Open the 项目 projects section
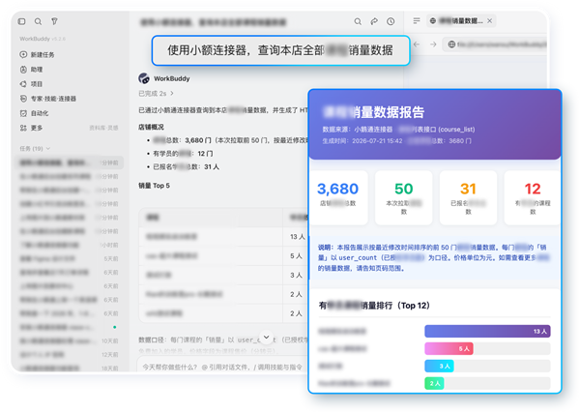This screenshot has width=580, height=413. coord(31,84)
